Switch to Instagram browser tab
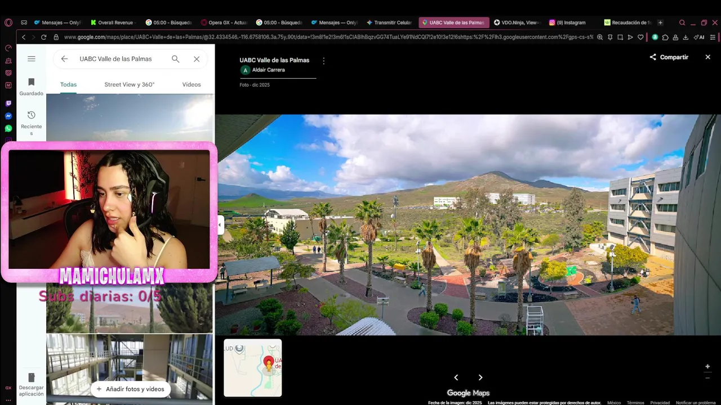721x405 pixels. [568, 22]
